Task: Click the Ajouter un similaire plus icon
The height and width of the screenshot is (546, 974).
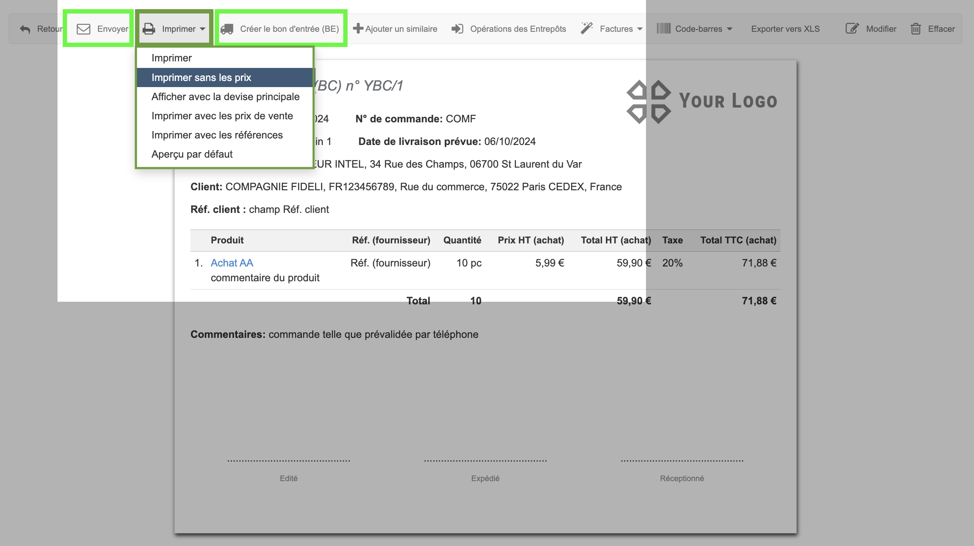Action: (x=357, y=28)
